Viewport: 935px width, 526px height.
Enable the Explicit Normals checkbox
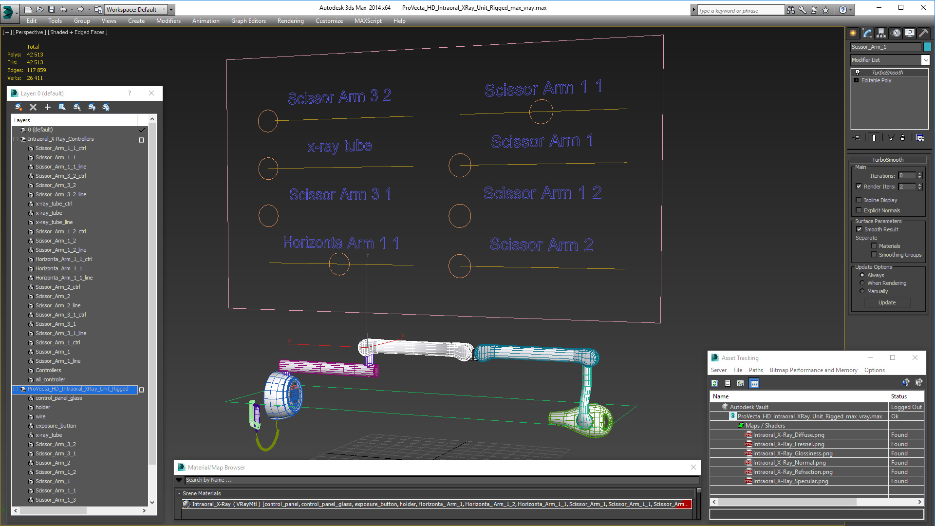[x=859, y=210]
